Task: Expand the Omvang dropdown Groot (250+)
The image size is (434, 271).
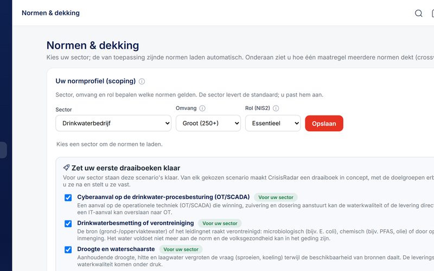Action: (208, 124)
